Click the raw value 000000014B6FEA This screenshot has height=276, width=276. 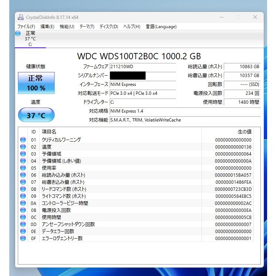coord(233,182)
